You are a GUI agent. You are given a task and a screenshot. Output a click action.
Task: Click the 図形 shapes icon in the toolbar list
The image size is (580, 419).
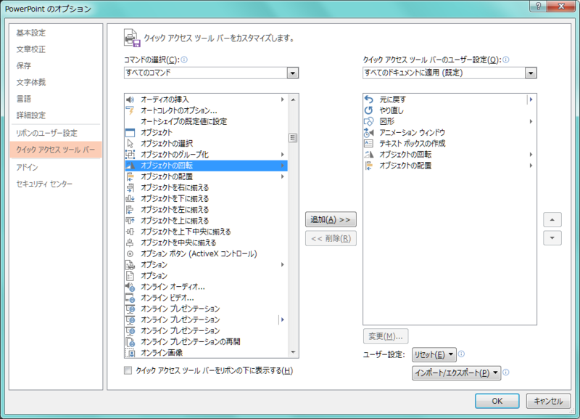coord(369,121)
